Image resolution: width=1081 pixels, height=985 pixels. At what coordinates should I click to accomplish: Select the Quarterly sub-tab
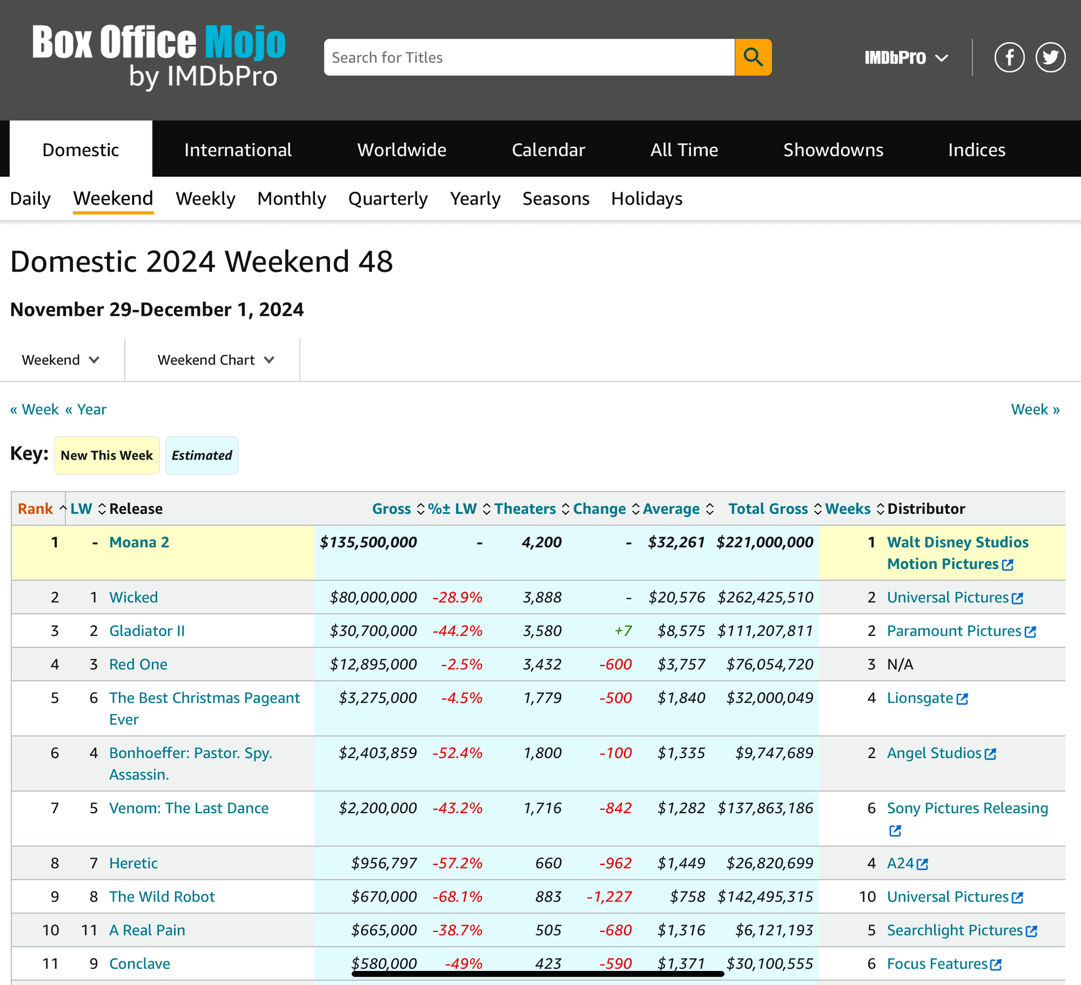click(388, 199)
